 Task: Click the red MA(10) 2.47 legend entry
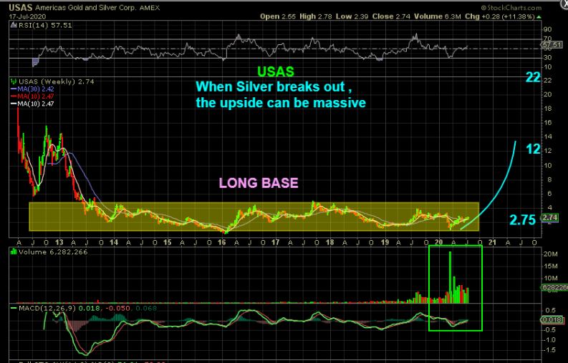click(34, 96)
